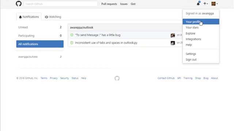Open "To send Message" little bug issue
Viewport: 234px width, 131px height.
(98, 35)
